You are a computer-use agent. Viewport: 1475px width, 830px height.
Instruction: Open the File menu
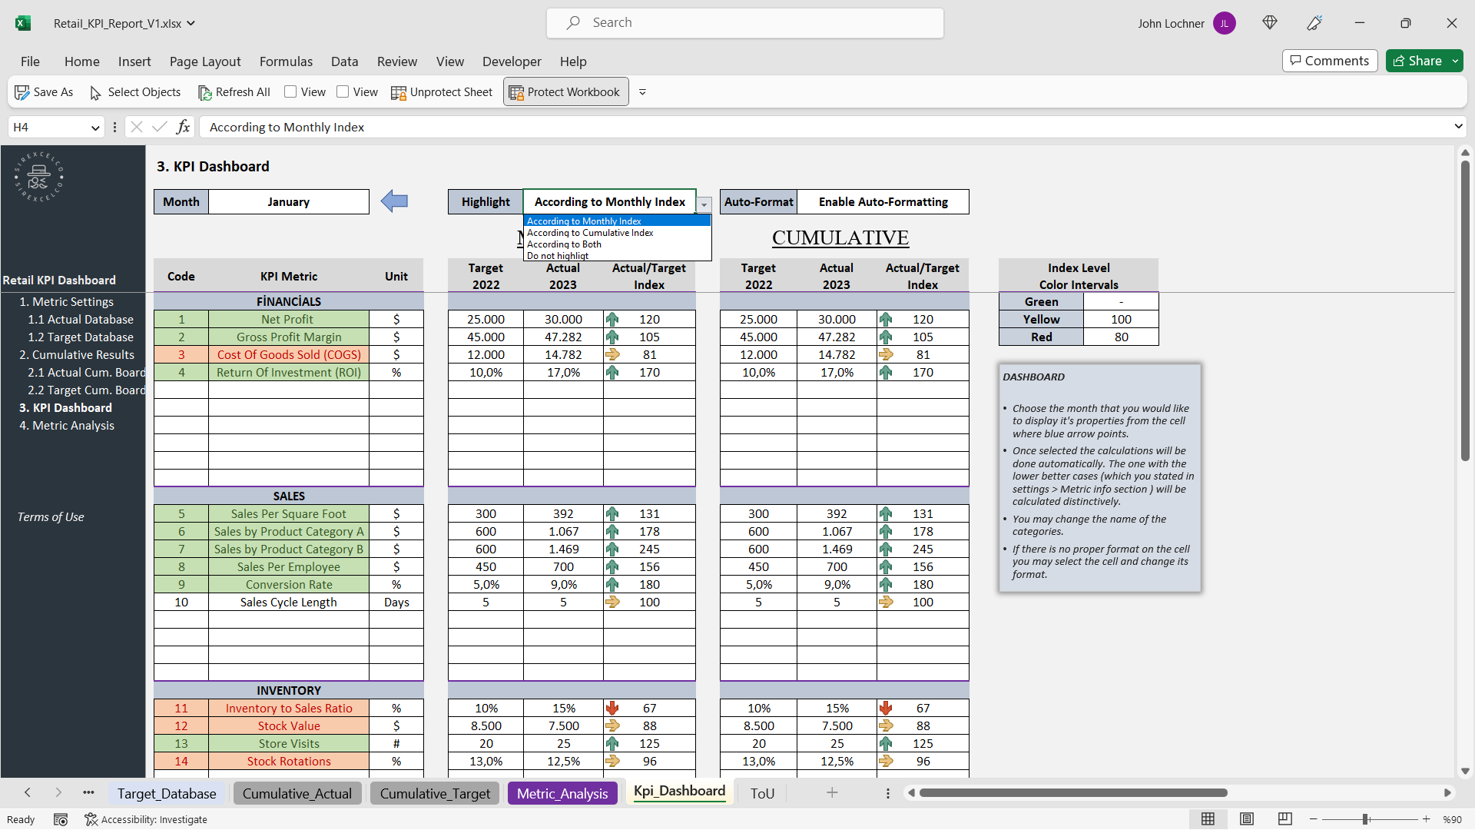pyautogui.click(x=30, y=61)
